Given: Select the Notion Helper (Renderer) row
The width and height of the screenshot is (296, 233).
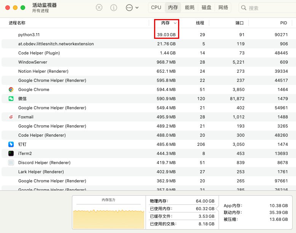Looking at the screenshot, I should click(x=148, y=71).
